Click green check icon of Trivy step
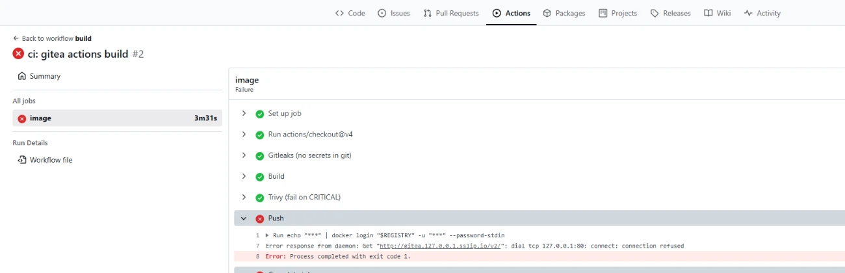Screen dimensions: 845x273 (260, 197)
